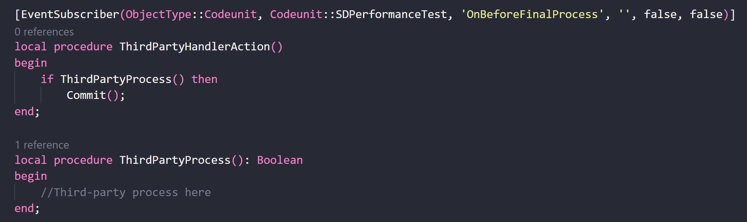747x222 pixels.
Task: Click on SDPerformanceTest codeunit name
Action: 391,15
